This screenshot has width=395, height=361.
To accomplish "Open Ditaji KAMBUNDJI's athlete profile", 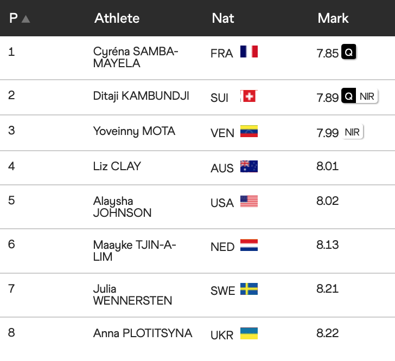I will click(141, 96).
